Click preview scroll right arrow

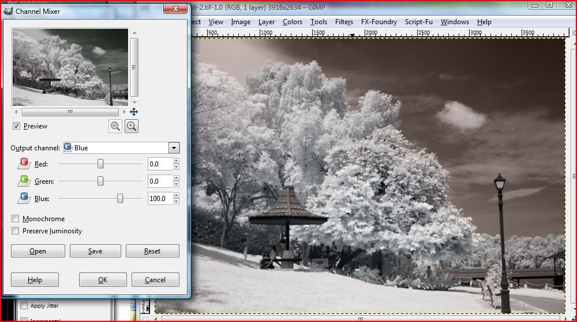[125, 112]
